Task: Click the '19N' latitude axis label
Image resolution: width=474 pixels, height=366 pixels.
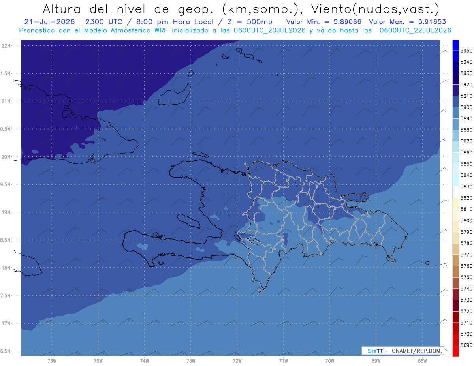Action: [x=6, y=212]
